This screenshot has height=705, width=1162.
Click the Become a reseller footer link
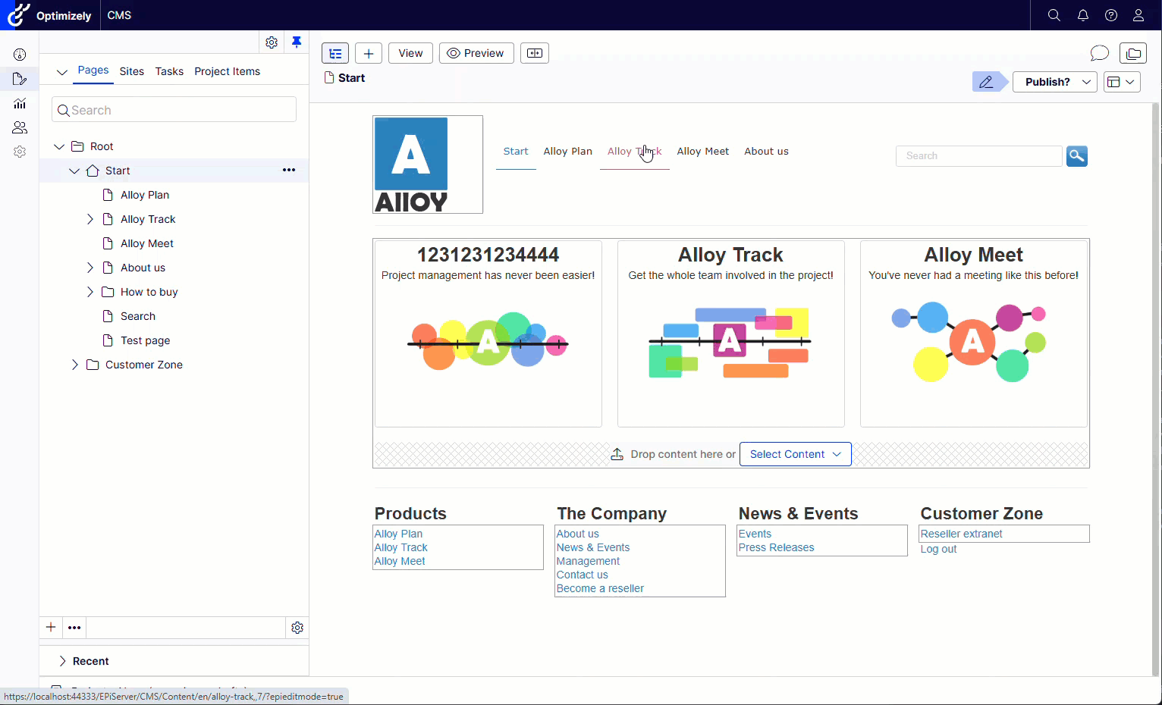(600, 588)
